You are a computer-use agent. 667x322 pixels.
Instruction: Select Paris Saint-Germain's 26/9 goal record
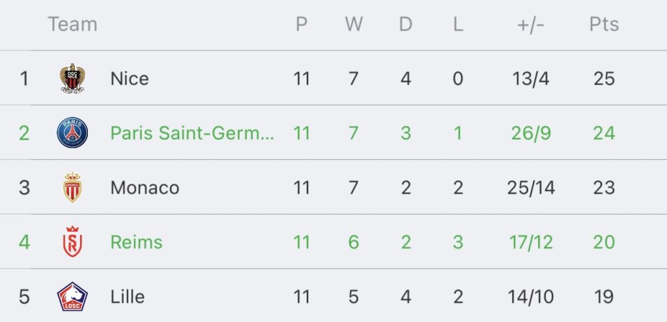(x=531, y=133)
